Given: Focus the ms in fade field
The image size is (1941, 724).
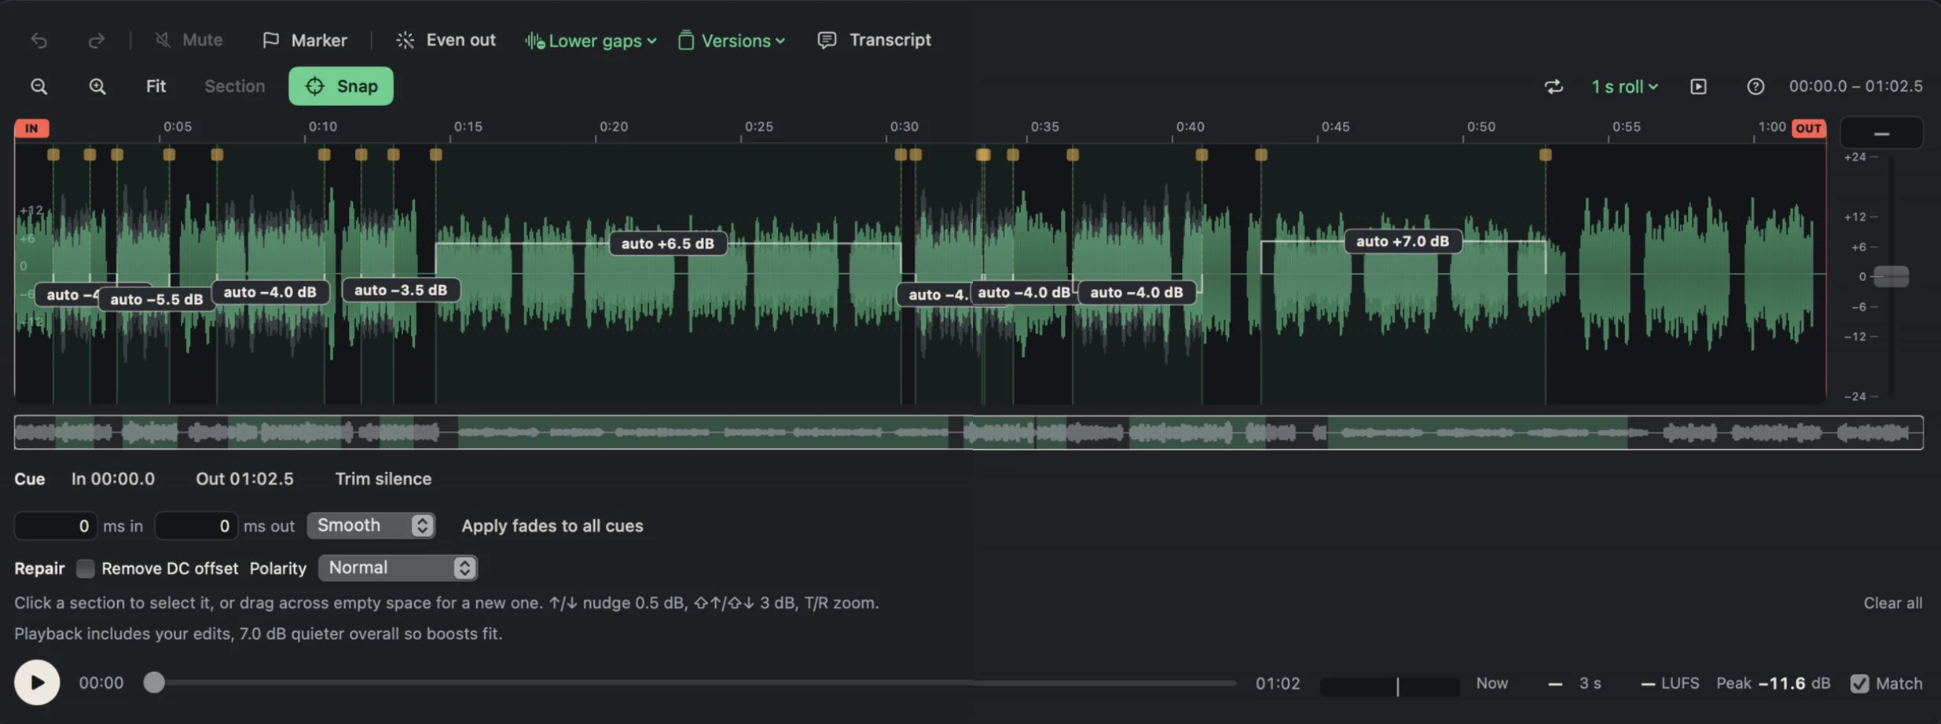Looking at the screenshot, I should point(55,525).
